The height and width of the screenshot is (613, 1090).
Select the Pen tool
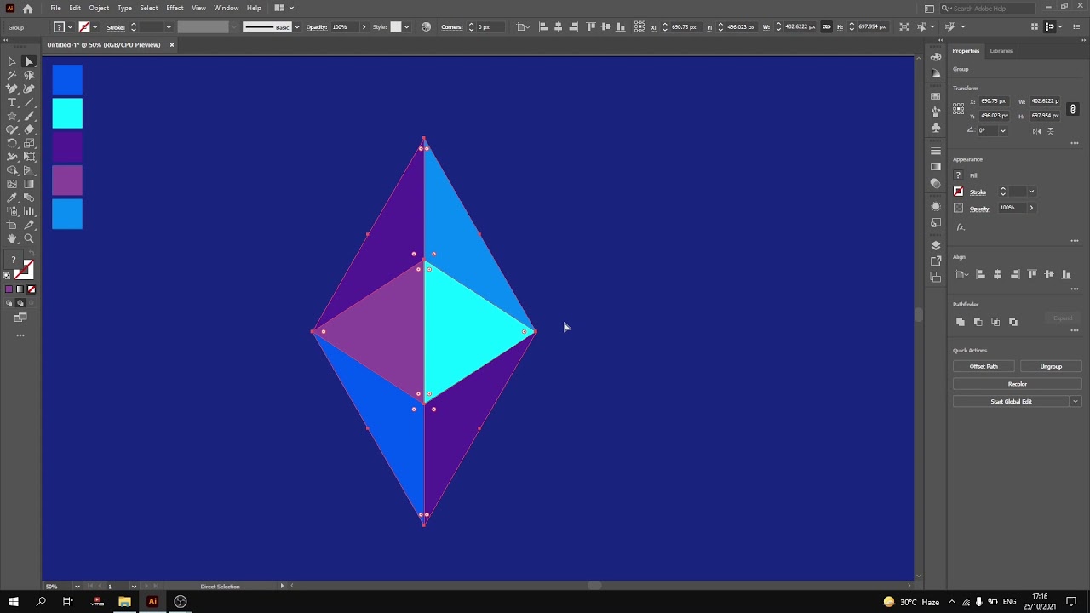pos(12,89)
